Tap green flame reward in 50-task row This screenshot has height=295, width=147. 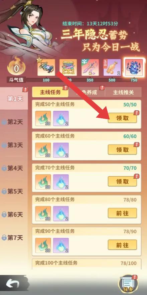[x=43, y=118]
